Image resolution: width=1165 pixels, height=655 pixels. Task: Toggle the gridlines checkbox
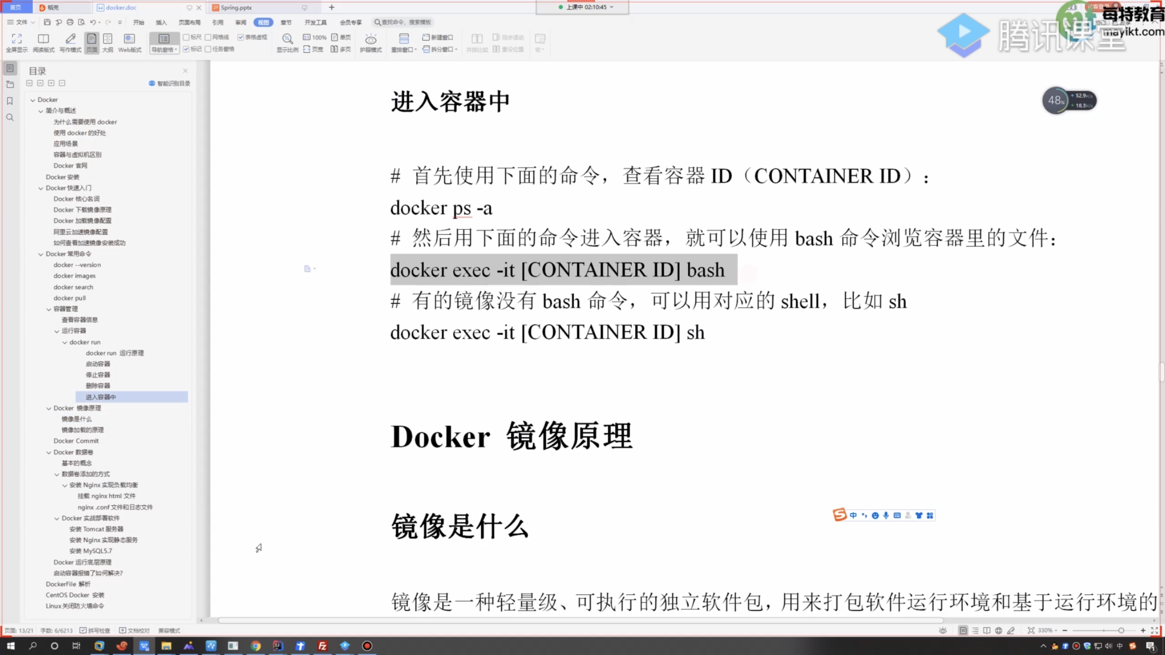point(208,37)
